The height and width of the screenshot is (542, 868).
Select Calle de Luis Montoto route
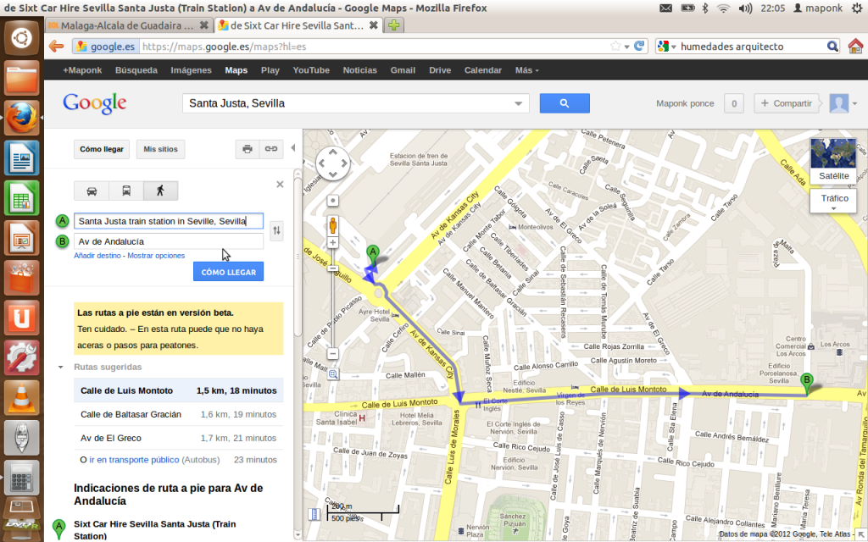[178, 390]
